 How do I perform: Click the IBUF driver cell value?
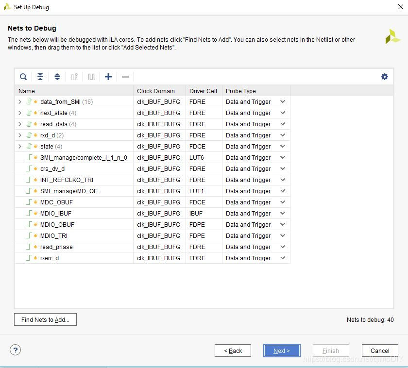(196, 214)
